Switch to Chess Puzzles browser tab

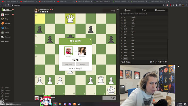coord(157,2)
